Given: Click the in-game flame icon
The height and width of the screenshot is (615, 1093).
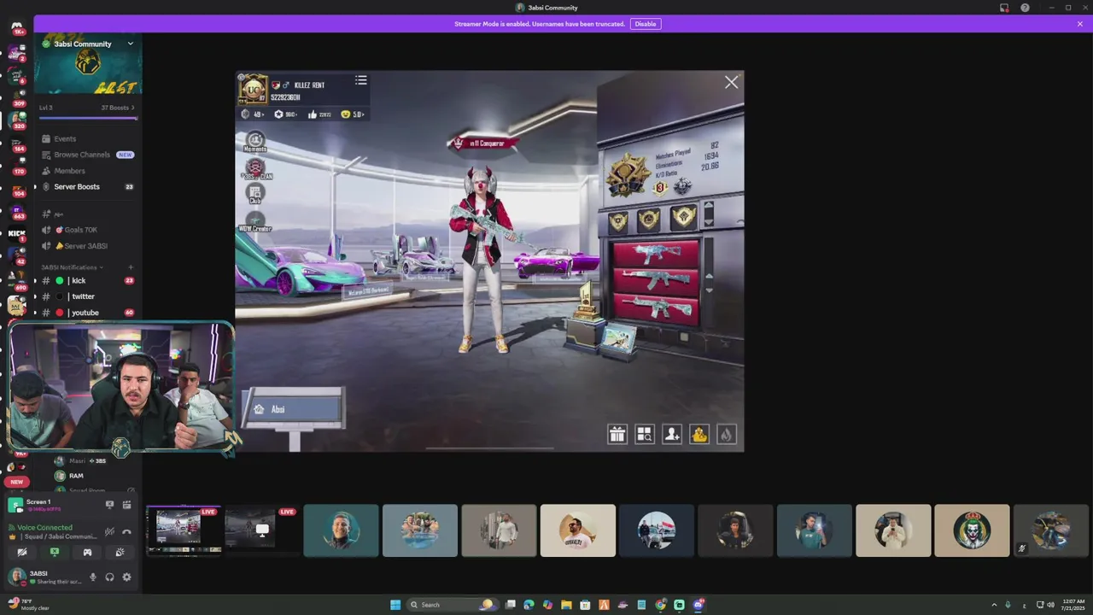Looking at the screenshot, I should point(727,435).
